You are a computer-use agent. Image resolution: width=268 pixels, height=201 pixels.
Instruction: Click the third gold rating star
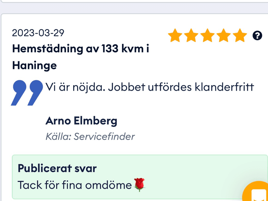(x=207, y=35)
